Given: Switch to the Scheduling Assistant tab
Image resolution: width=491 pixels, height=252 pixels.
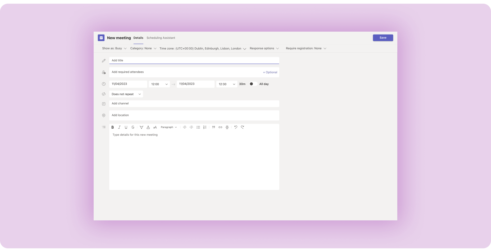Looking at the screenshot, I should 161,38.
